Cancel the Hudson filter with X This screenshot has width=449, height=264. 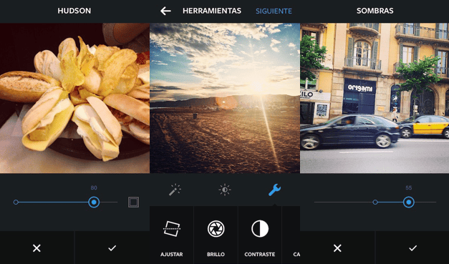pos(37,248)
